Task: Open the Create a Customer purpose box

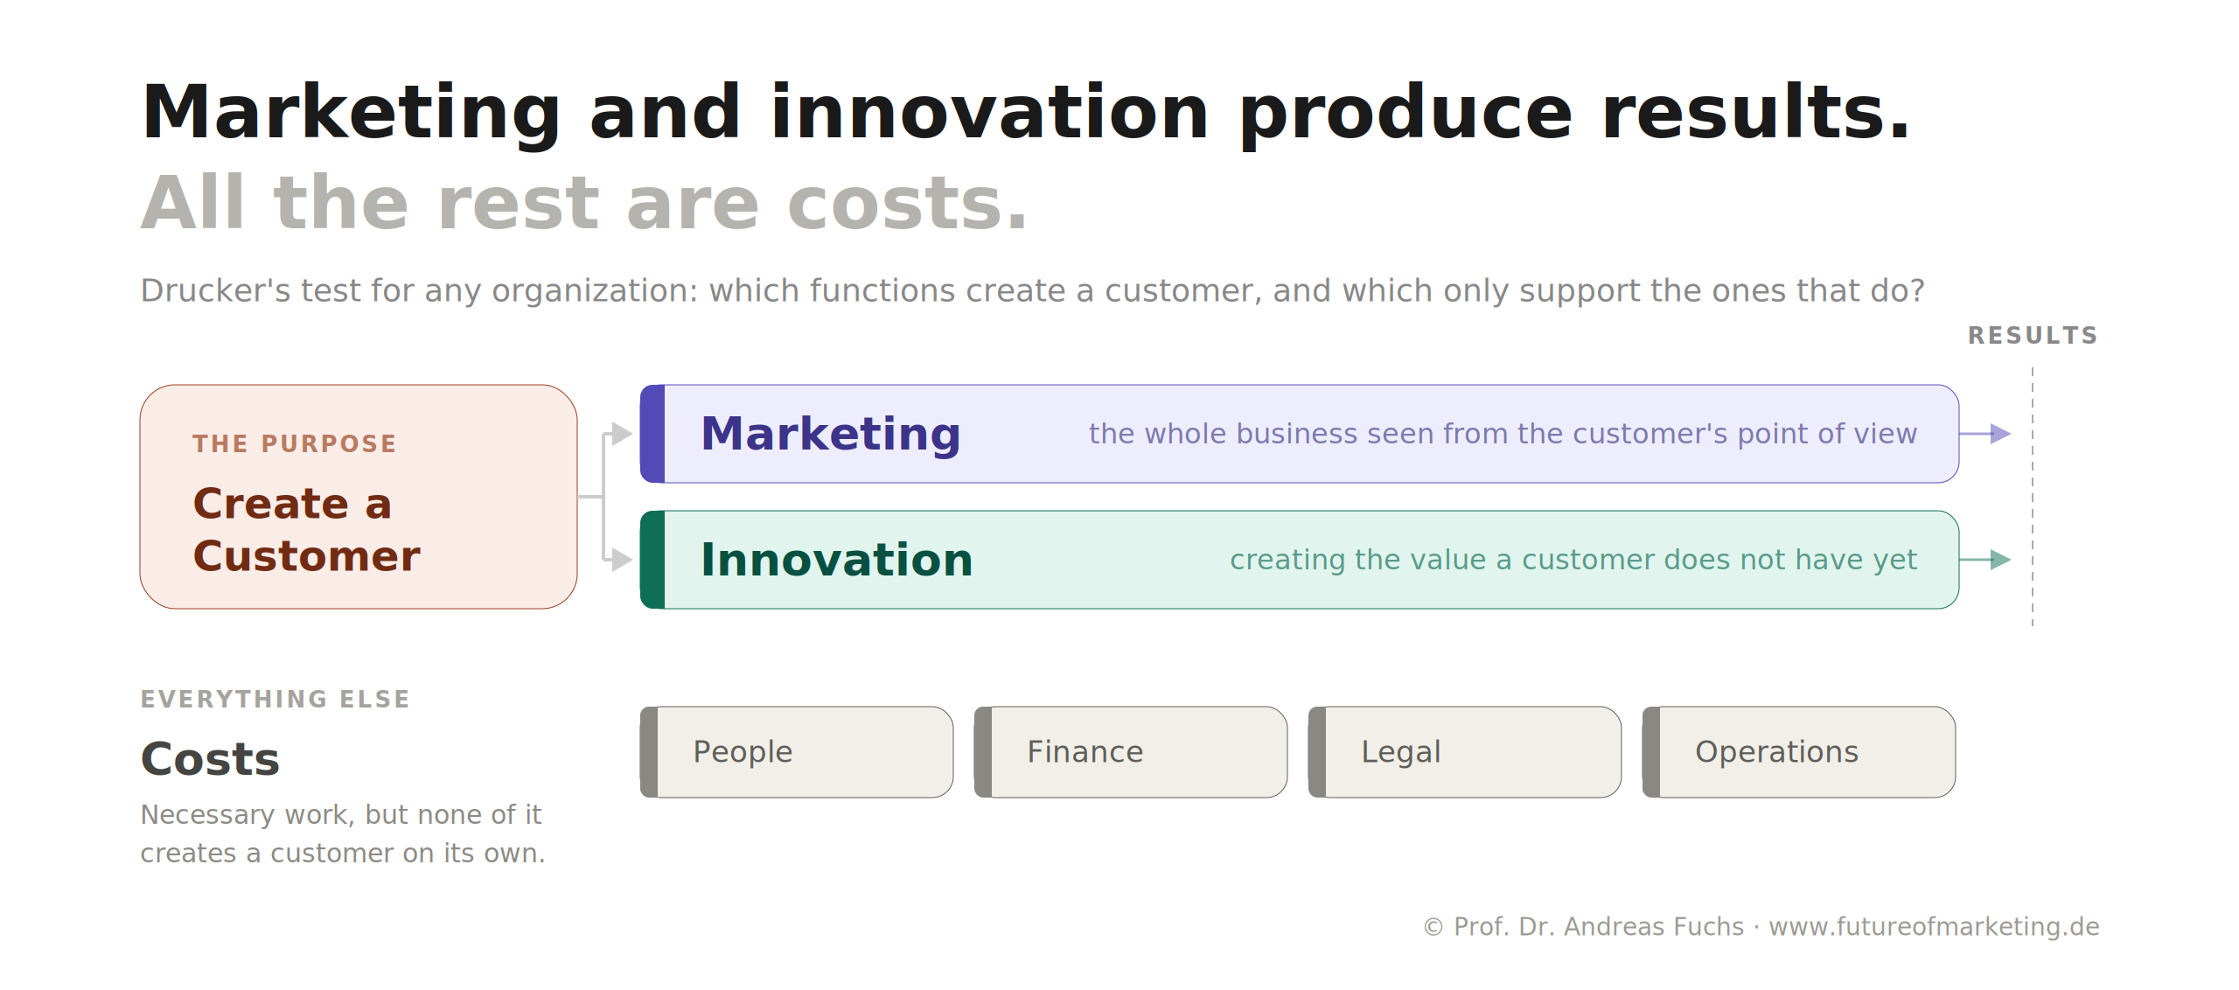Action: (x=359, y=497)
